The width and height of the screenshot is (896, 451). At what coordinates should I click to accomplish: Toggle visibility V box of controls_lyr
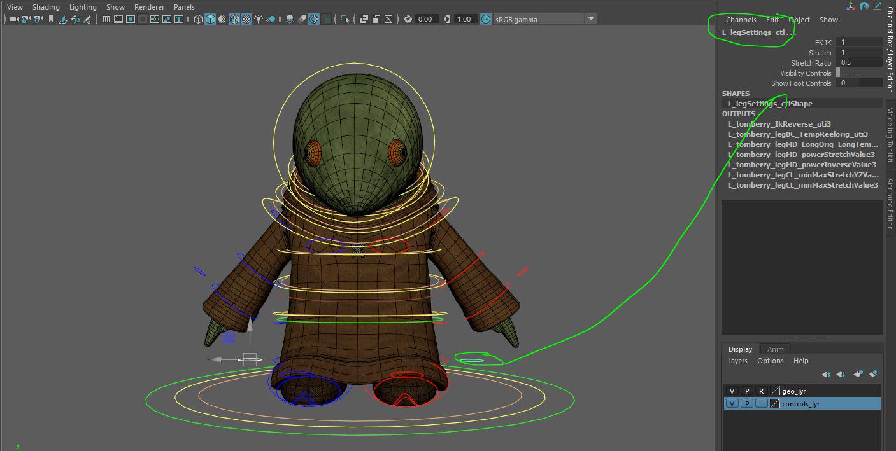[732, 404]
